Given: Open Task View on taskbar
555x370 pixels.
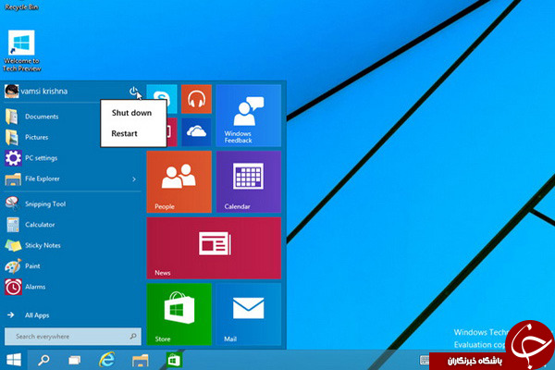Looking at the screenshot, I should click(x=74, y=361).
